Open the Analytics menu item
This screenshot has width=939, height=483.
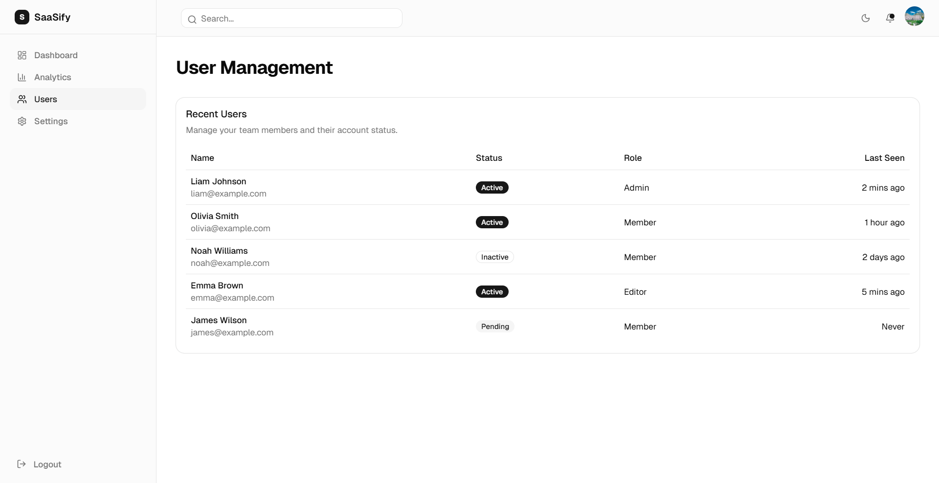pos(52,77)
